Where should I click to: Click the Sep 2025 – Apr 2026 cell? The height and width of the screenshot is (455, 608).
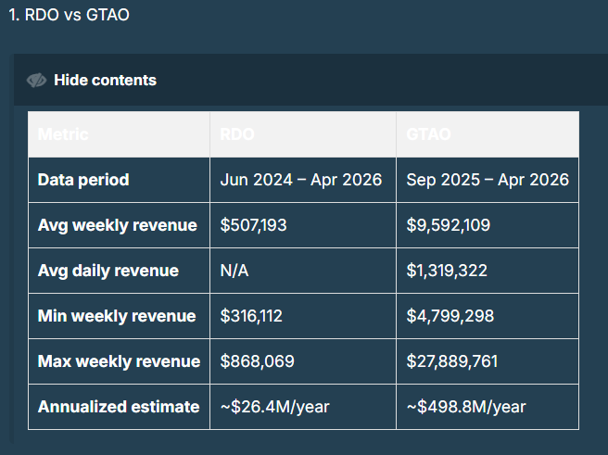[x=488, y=180]
